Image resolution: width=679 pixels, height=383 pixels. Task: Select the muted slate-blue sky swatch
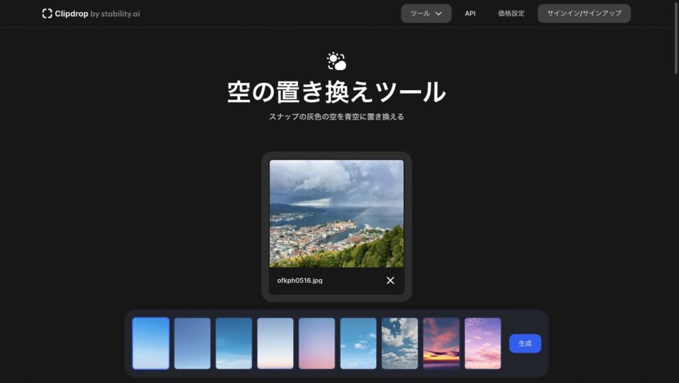click(x=192, y=343)
